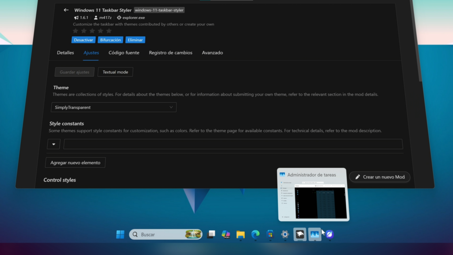Click the second rating star
This screenshot has height=255, width=453.
click(x=84, y=31)
